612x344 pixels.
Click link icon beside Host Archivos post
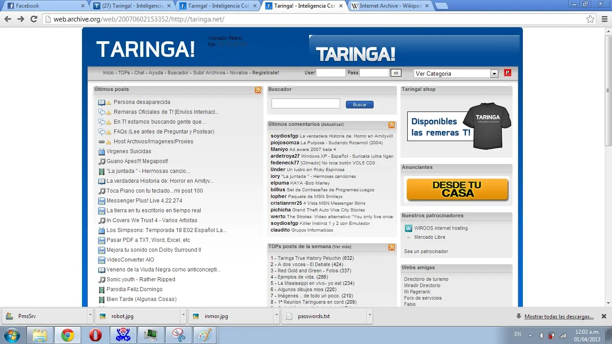pyautogui.click(x=102, y=142)
